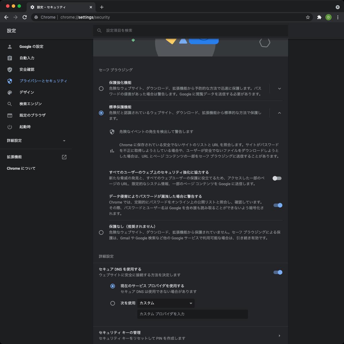Bookmark this page with star icon
Image resolution: width=344 pixels, height=344 pixels.
(308, 17)
